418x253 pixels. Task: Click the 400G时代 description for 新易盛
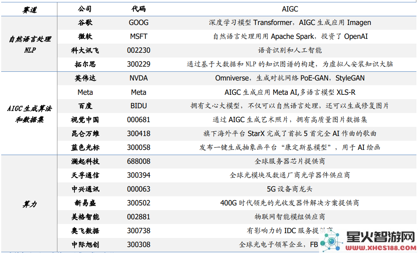[290, 203]
